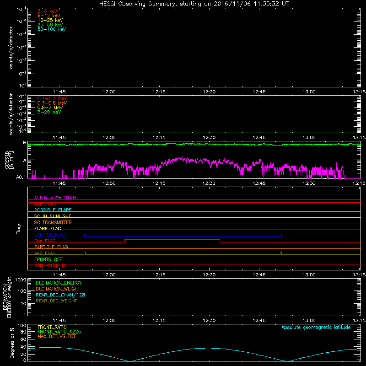This screenshot has height=366, width=366.
Task: Click the 12:30 tick under Flags panel
Action: coord(209,275)
